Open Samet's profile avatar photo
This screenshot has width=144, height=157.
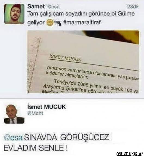(x=14, y=14)
